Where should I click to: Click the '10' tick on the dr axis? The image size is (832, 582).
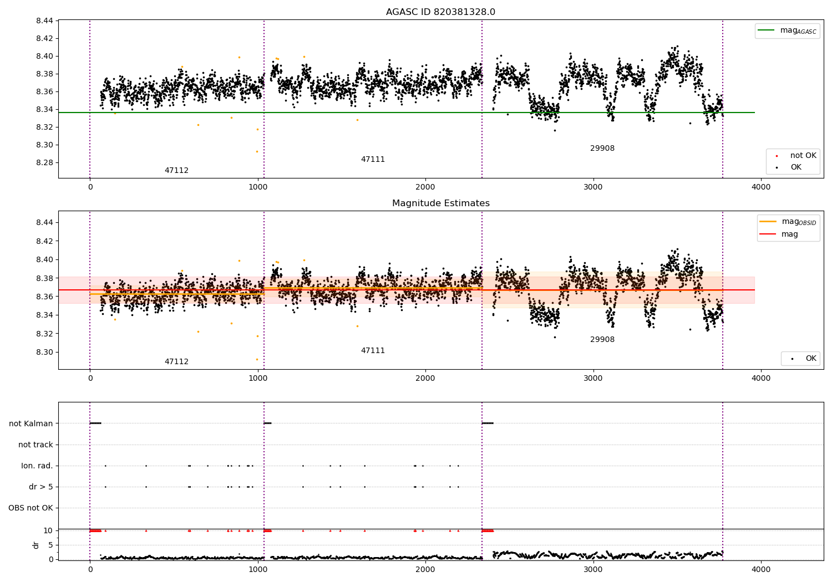click(49, 530)
